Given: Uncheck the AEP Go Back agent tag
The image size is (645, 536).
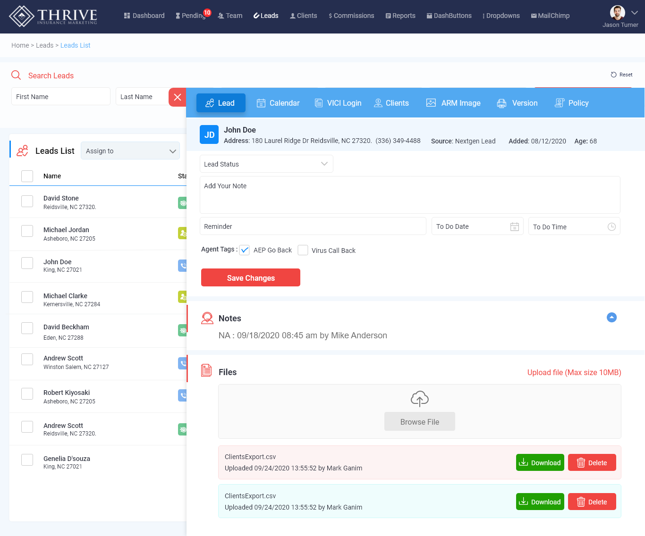Looking at the screenshot, I should coord(244,250).
